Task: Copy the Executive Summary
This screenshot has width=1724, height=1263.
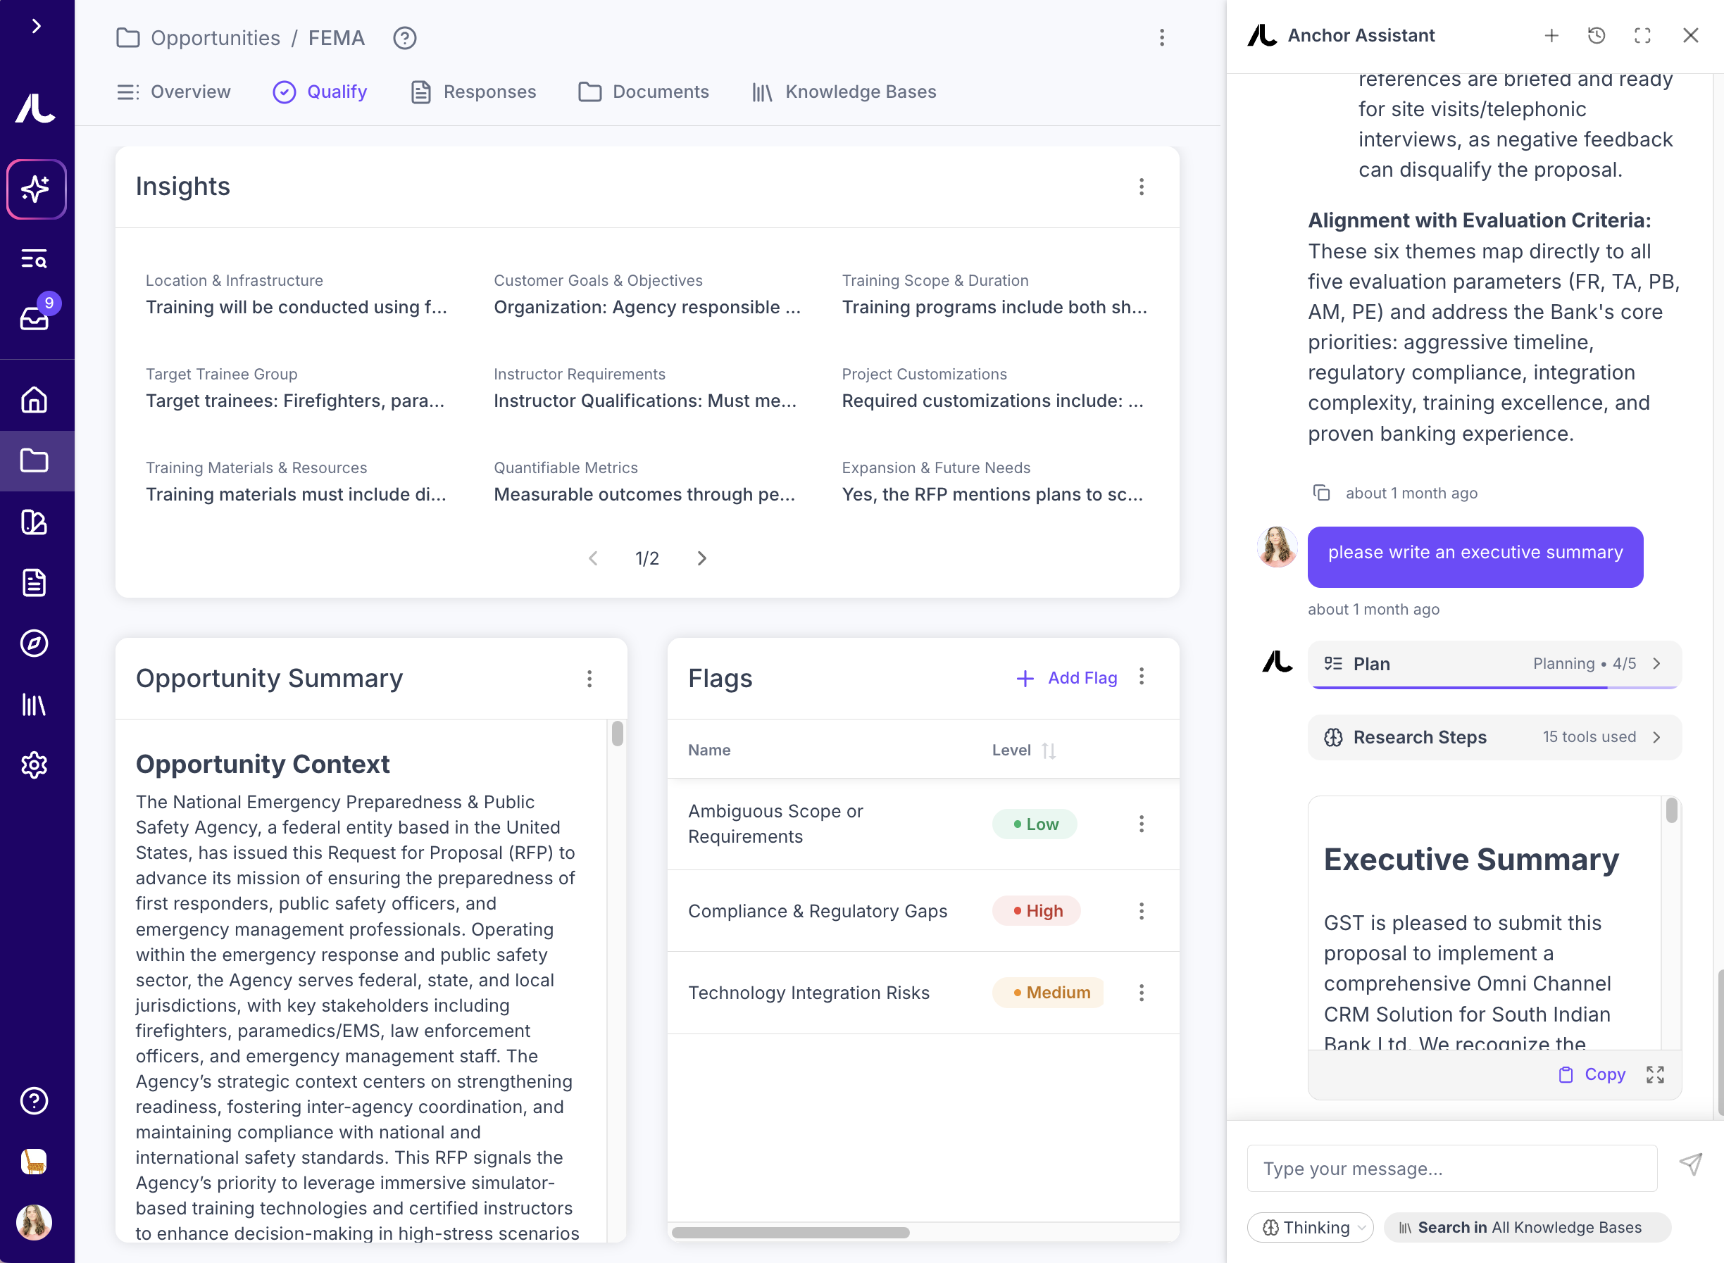Action: (x=1592, y=1075)
